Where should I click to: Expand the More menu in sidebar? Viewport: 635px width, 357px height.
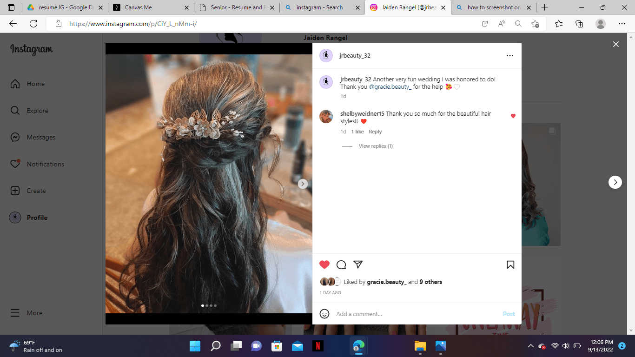26,313
